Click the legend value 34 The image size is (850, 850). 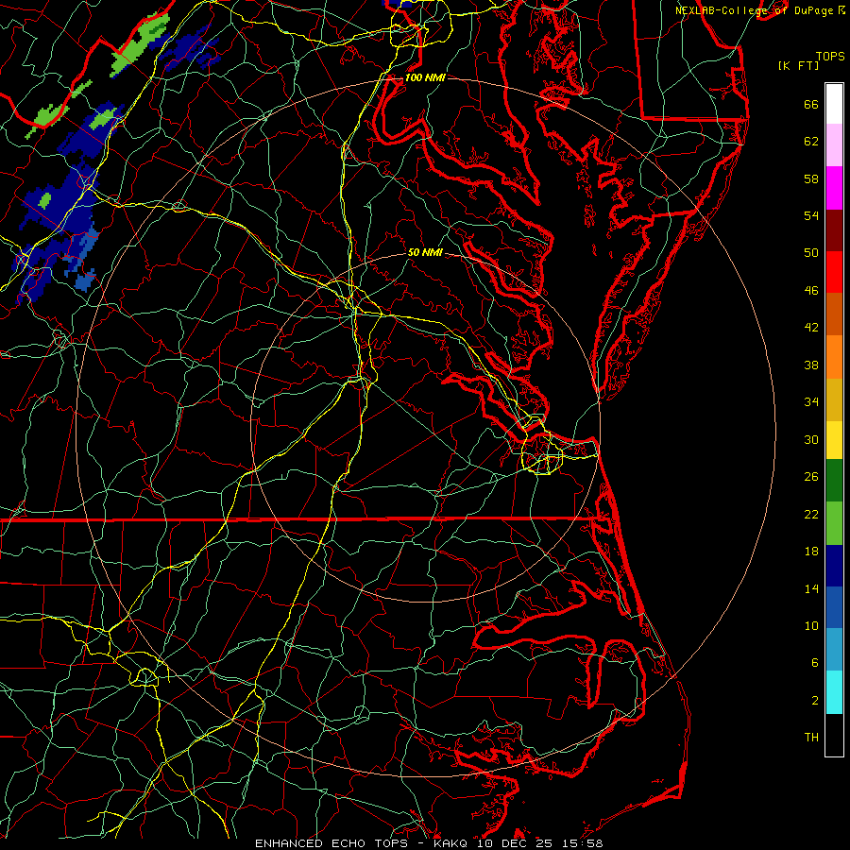pyautogui.click(x=811, y=402)
